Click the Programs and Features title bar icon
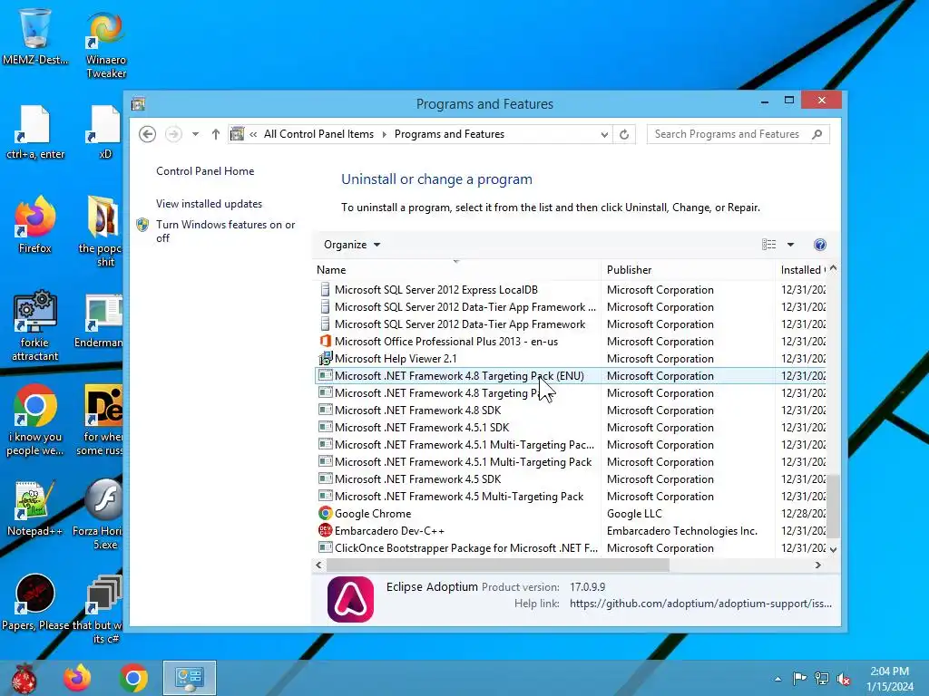The image size is (929, 696). coord(138,104)
